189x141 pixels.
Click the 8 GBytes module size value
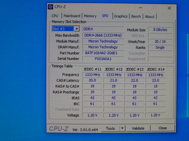160,30
